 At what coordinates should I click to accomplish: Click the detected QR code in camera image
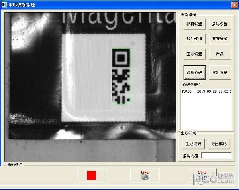click(121, 76)
